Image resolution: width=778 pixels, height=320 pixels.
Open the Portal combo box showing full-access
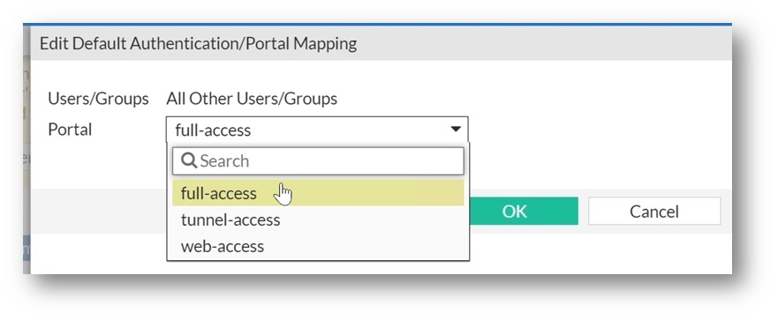pos(317,130)
